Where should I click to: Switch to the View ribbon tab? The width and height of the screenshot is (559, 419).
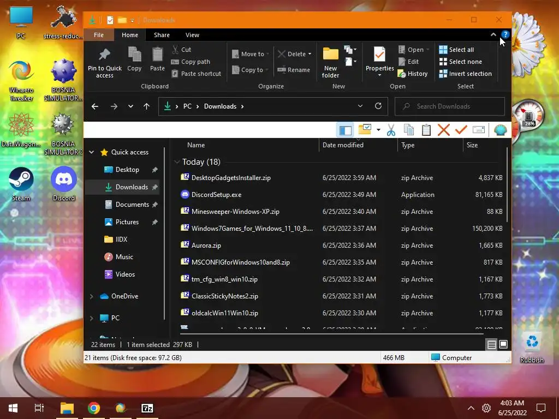pos(192,35)
